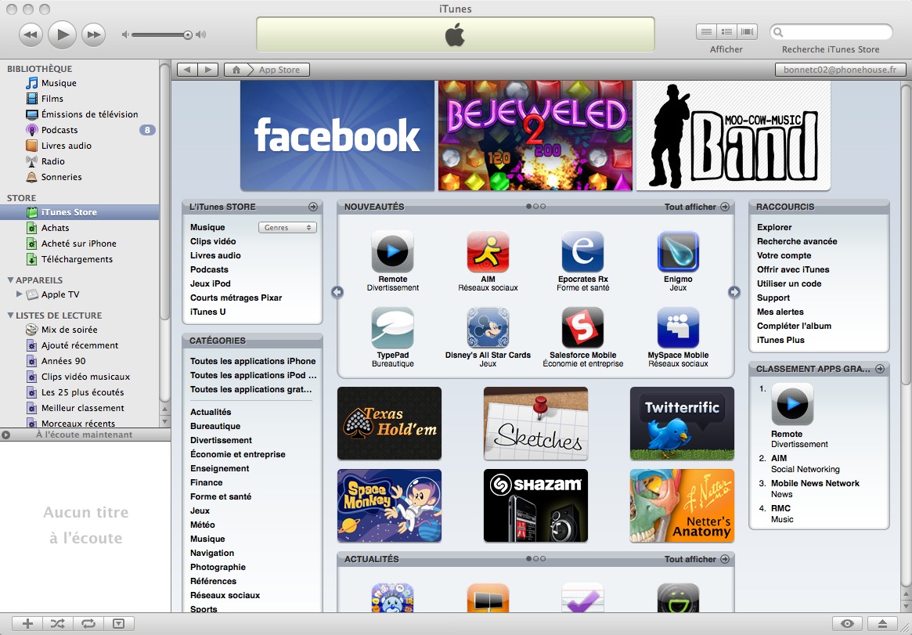The height and width of the screenshot is (635, 912).
Task: Click Tout afficher in Nouveautés
Action: coord(697,207)
